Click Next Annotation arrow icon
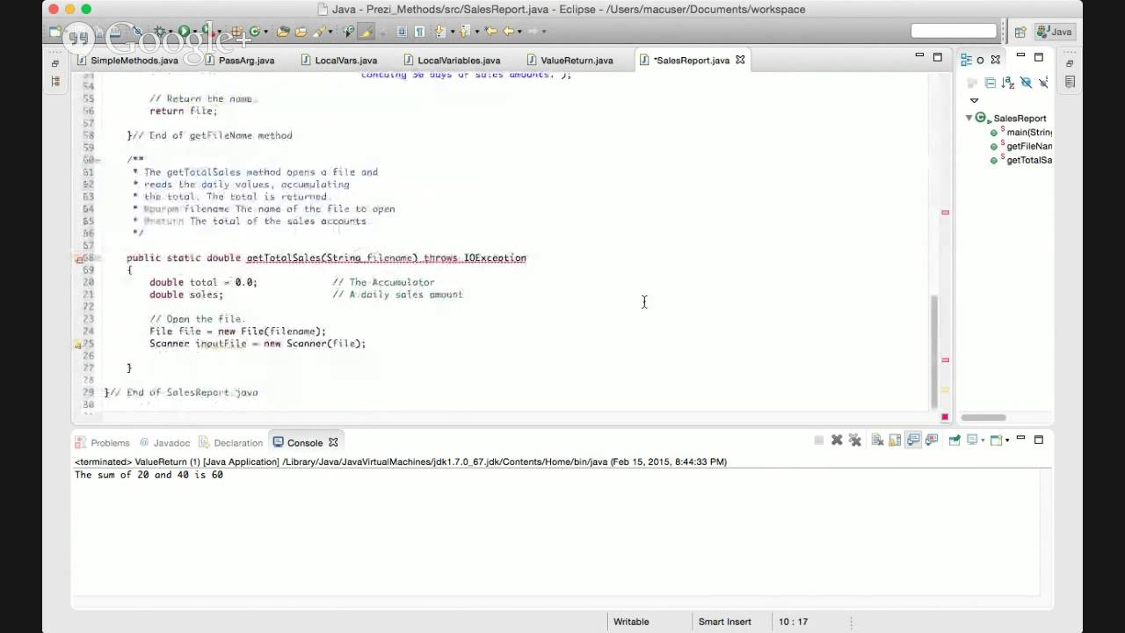Viewport: 1125px width, 633px height. click(439, 31)
